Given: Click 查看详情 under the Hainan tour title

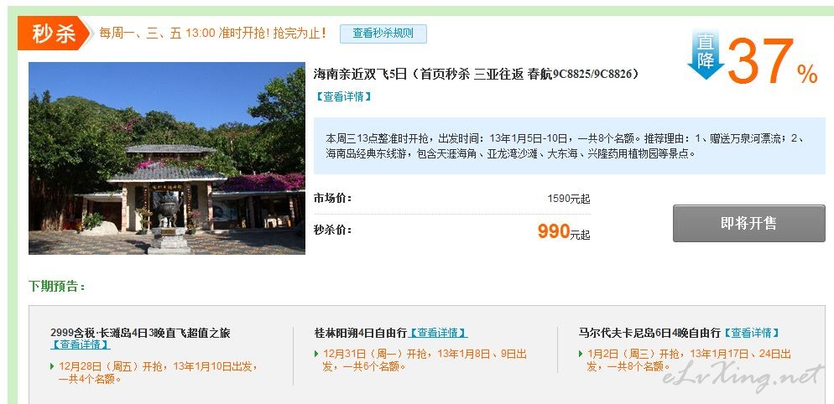Looking at the screenshot, I should 343,96.
